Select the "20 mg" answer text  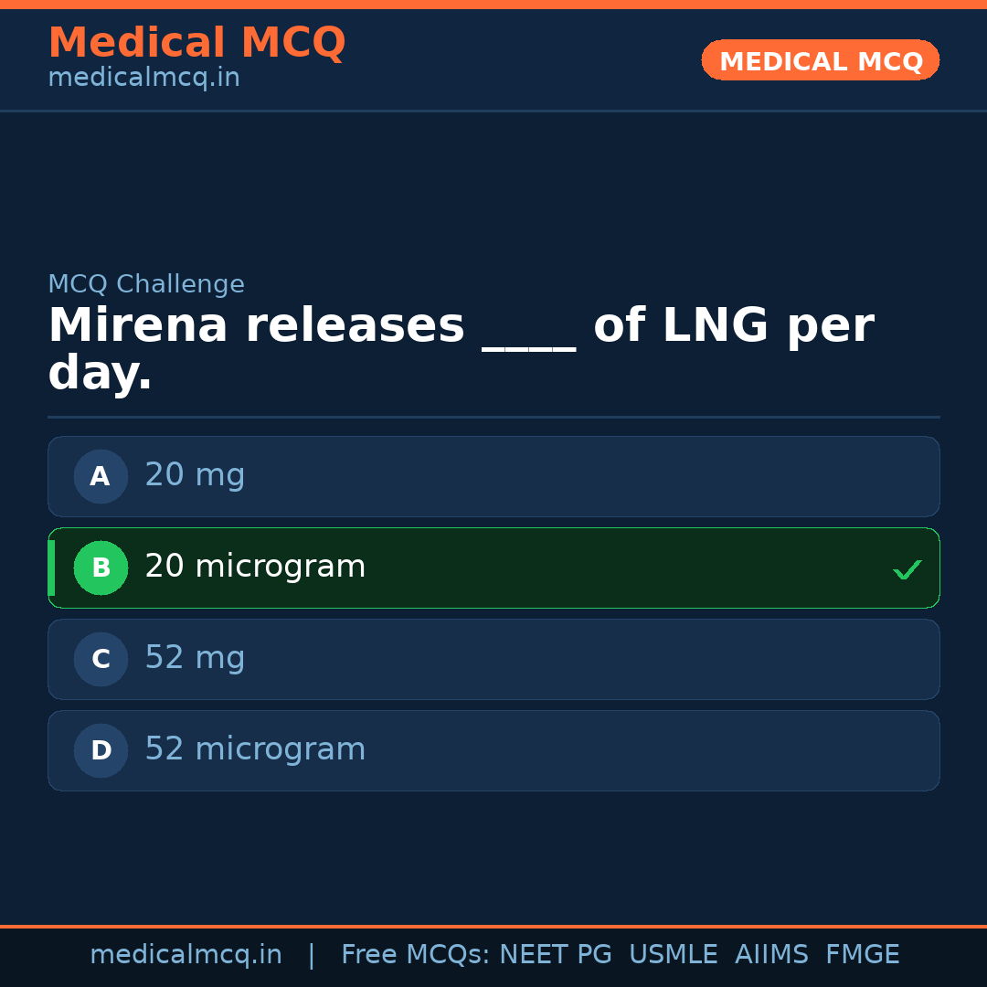[195, 475]
